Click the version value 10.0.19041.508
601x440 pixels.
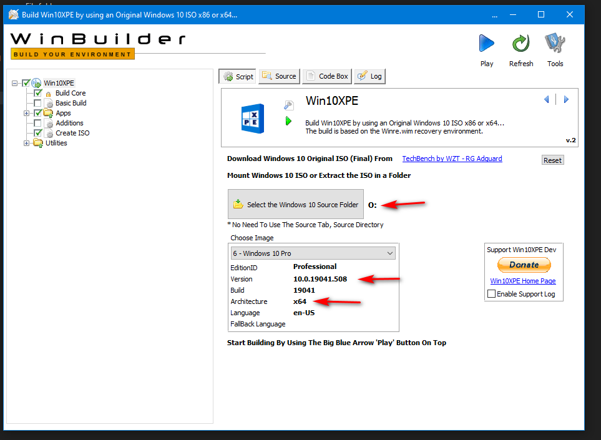pos(320,279)
